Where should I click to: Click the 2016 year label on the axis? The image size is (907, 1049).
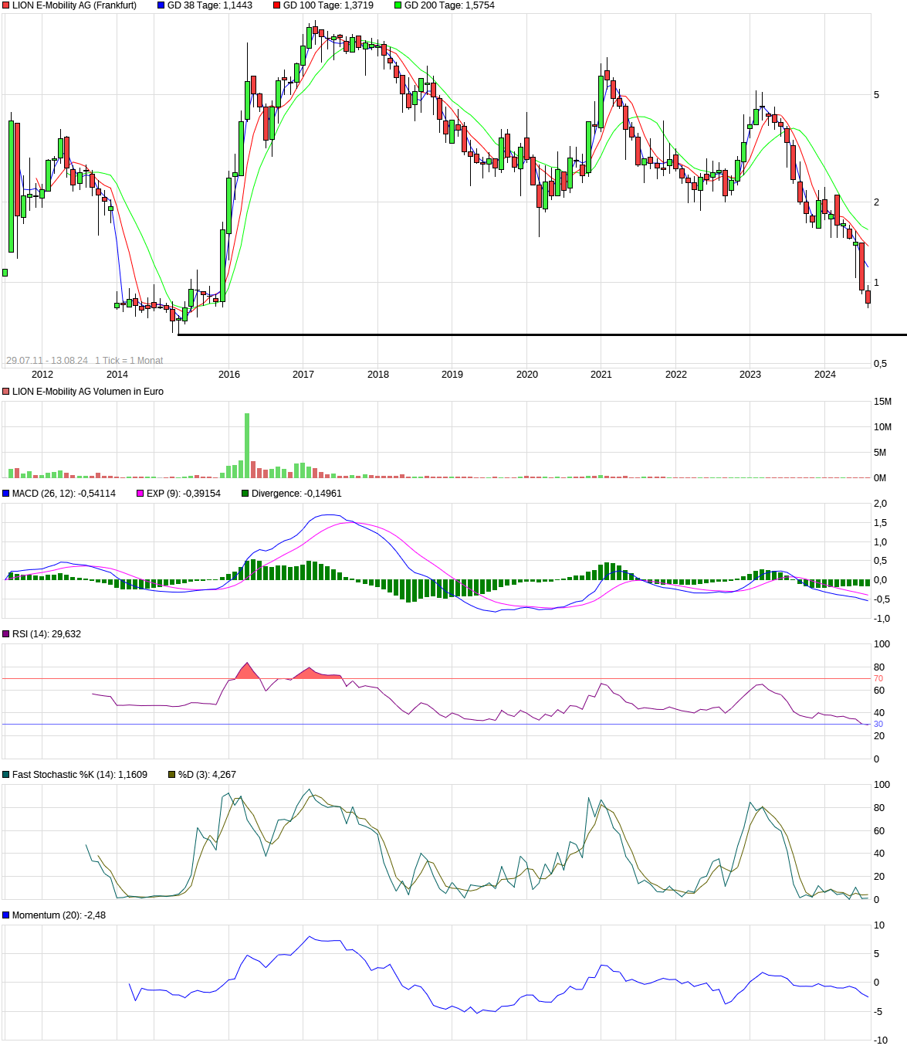coord(228,375)
